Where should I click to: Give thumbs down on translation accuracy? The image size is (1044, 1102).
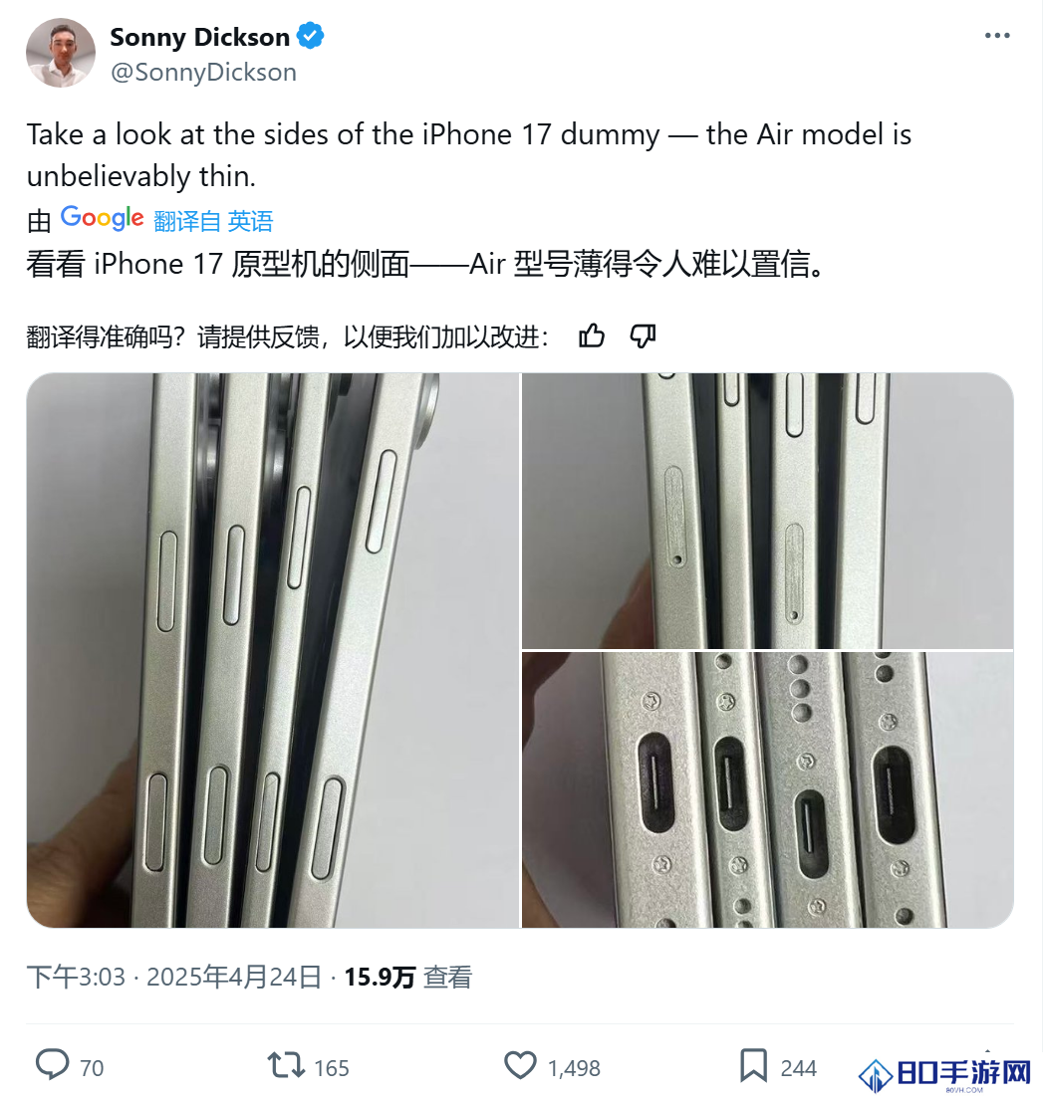point(643,336)
